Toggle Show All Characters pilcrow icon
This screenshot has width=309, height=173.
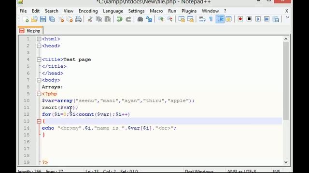tap(211, 19)
